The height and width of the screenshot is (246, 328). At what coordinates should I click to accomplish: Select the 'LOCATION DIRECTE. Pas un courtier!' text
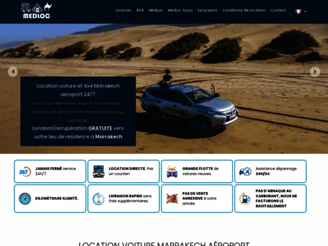[131, 171]
